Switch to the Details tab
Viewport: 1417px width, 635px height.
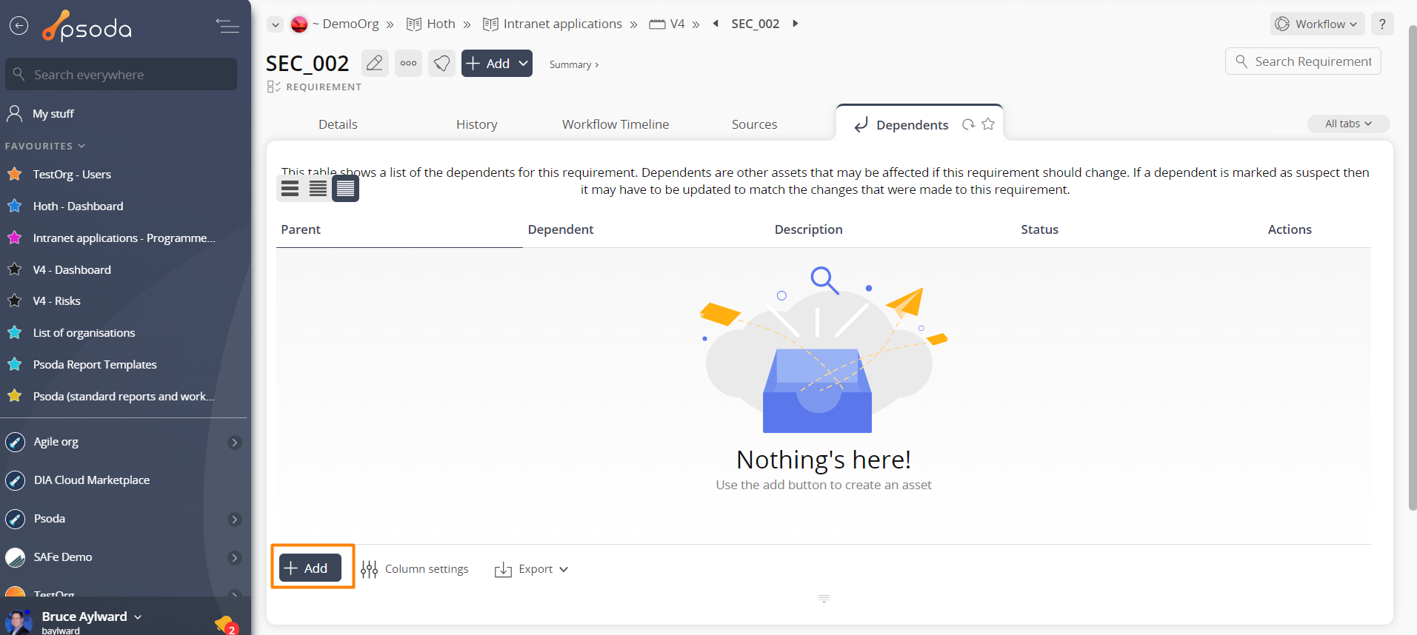(x=338, y=124)
